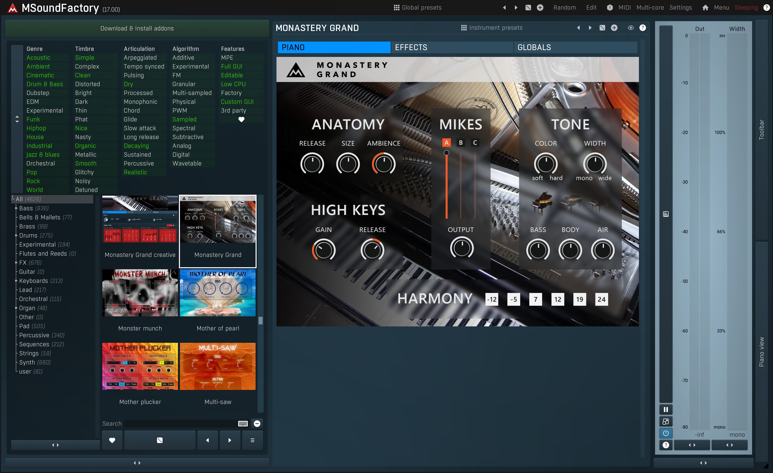Click the favorites heart button below Search

coord(112,440)
